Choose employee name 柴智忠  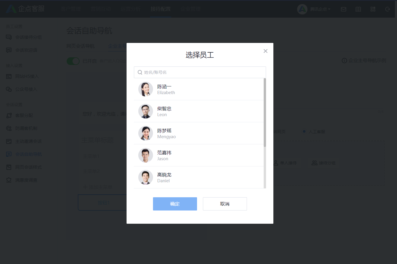pyautogui.click(x=164, y=108)
